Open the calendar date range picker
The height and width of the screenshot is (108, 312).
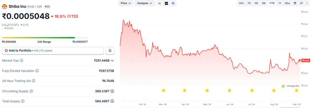pos(295,3)
